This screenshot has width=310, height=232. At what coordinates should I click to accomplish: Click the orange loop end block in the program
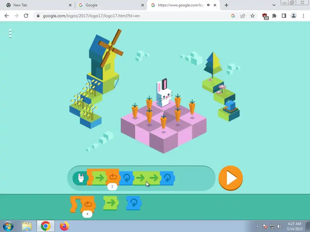113,177
